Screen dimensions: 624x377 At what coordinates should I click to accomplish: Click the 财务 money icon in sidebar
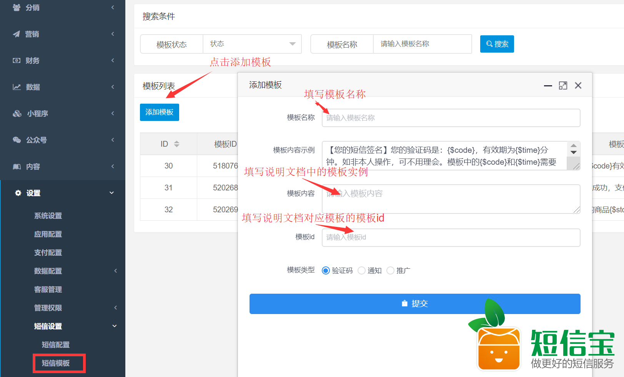(17, 61)
